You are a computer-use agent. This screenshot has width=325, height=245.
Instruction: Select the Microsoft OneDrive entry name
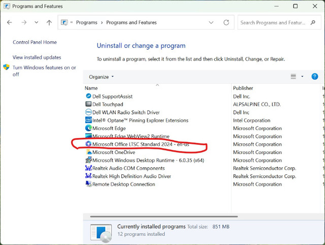tap(114, 152)
